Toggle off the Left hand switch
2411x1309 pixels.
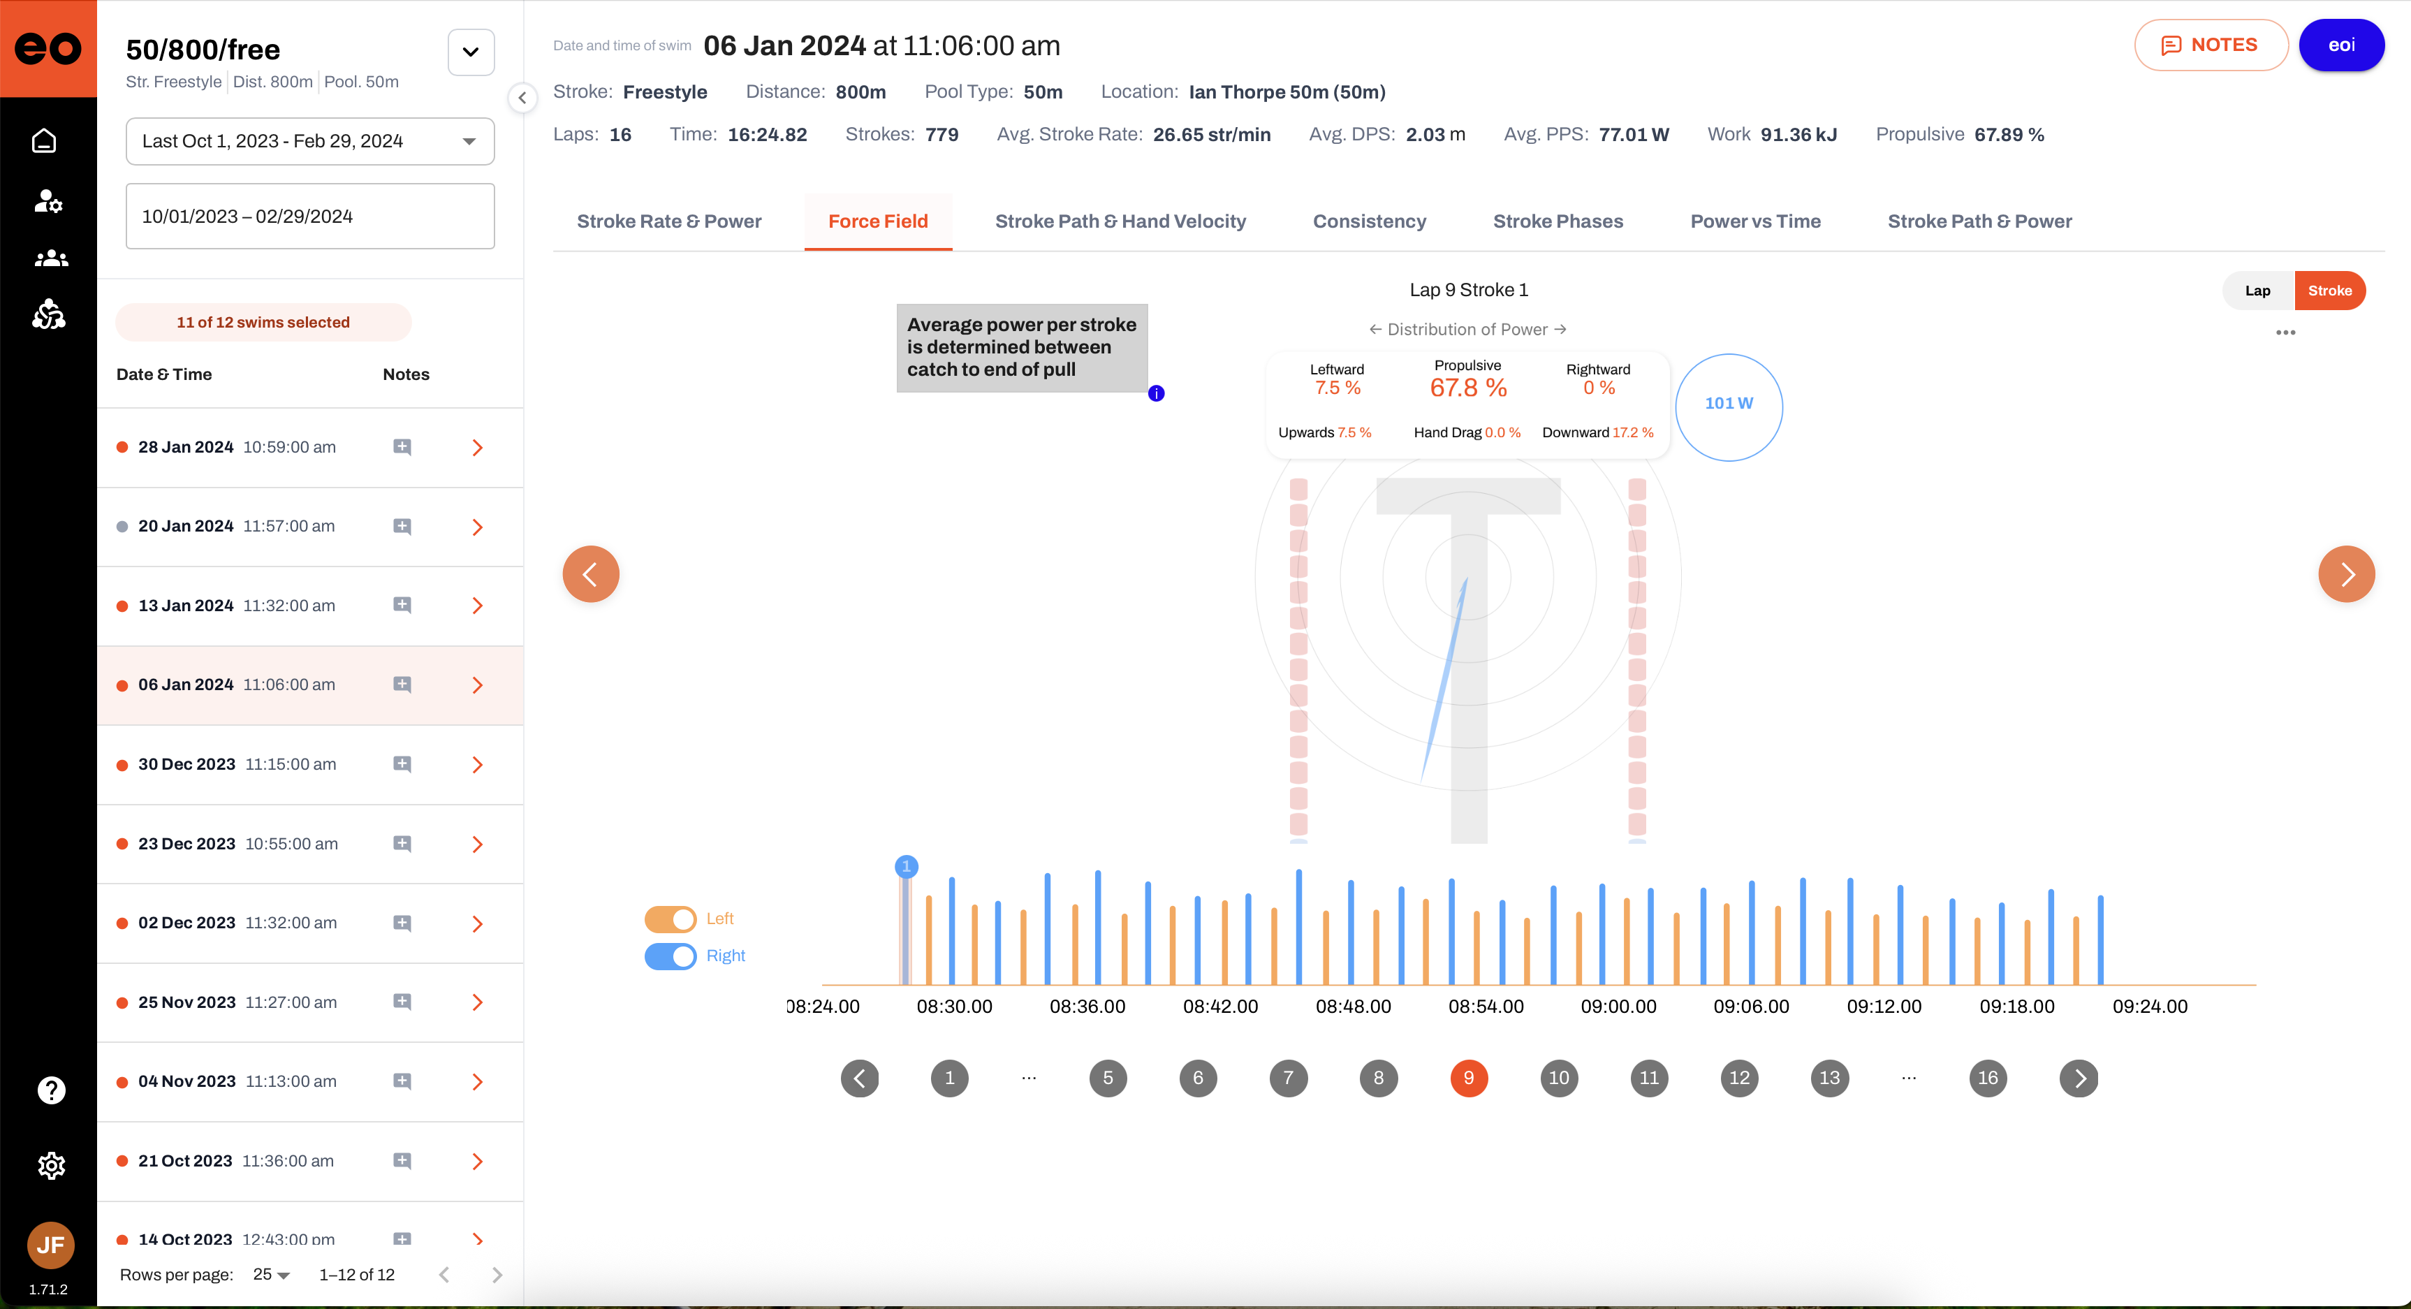pyautogui.click(x=670, y=919)
